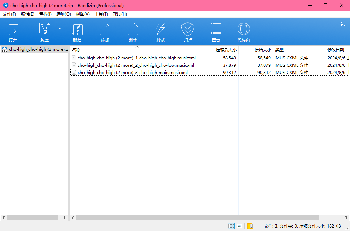Image resolution: width=350 pixels, height=231 pixels.
Task: Expand the dropdown arrow beside Extract (解压)
Action: coord(60,29)
